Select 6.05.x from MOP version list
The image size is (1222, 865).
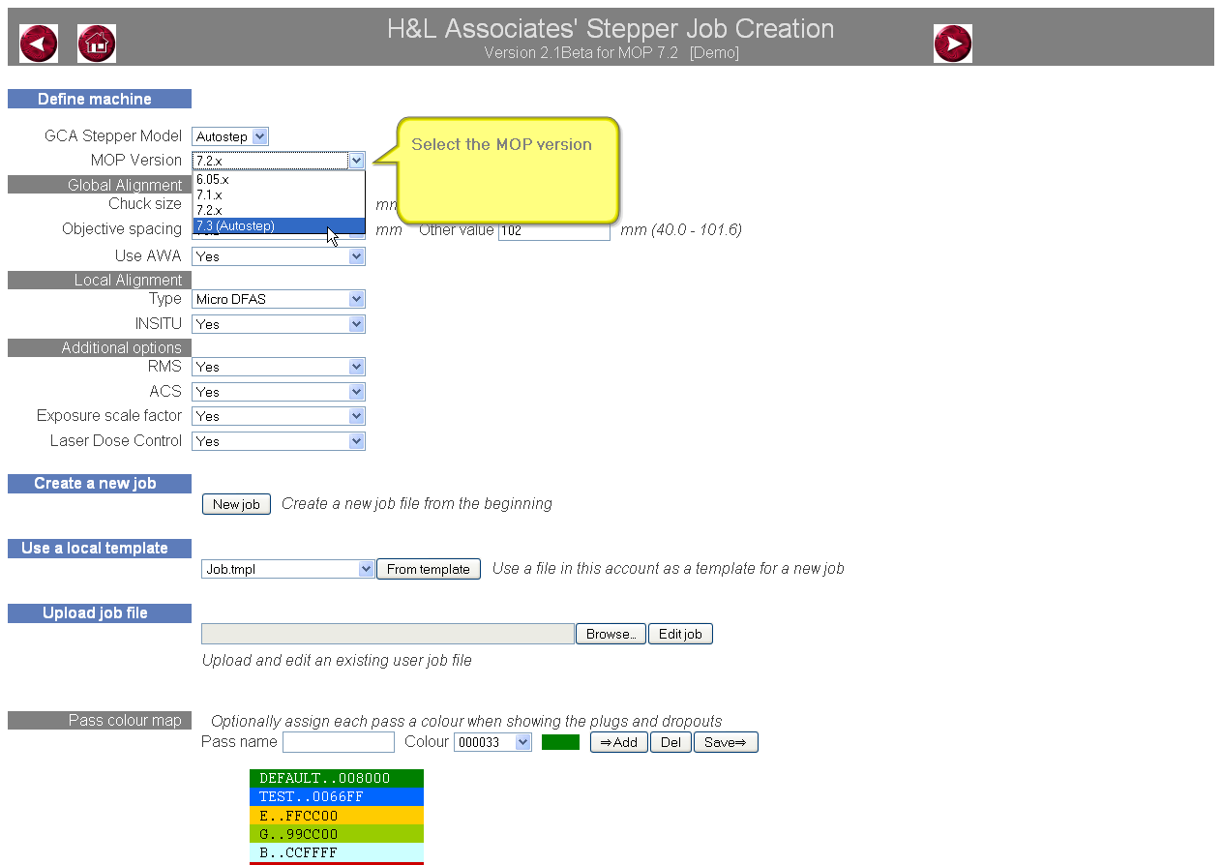point(279,179)
